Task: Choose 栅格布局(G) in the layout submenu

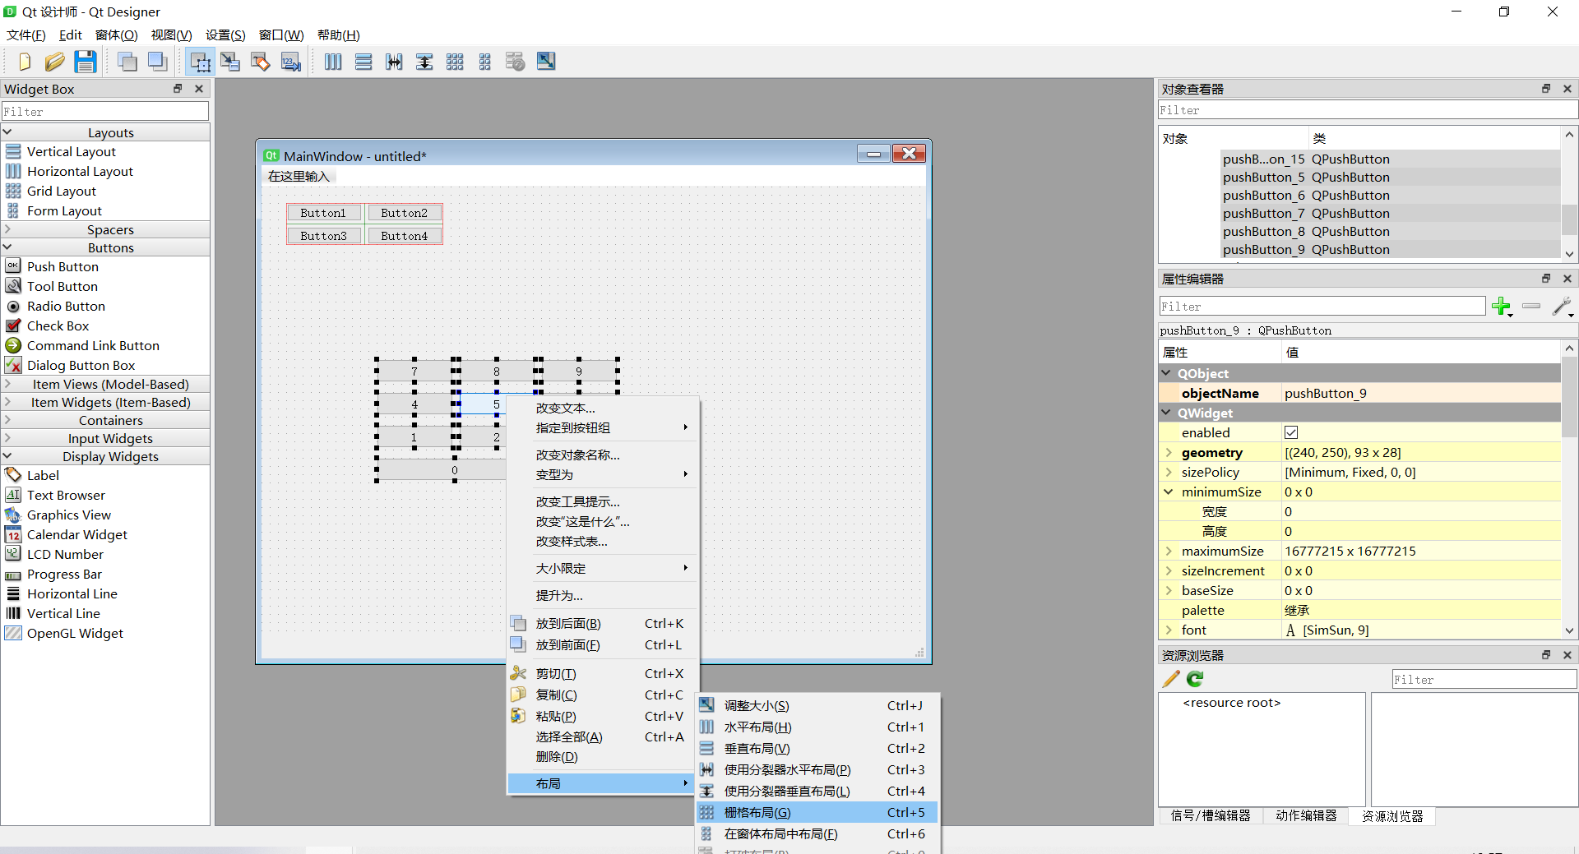Action: click(817, 812)
